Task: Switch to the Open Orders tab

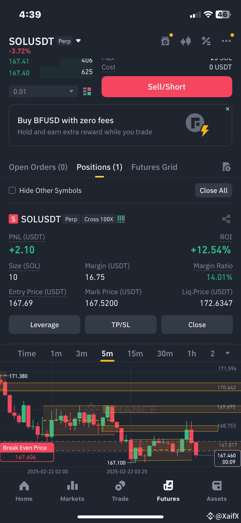Action: click(38, 167)
